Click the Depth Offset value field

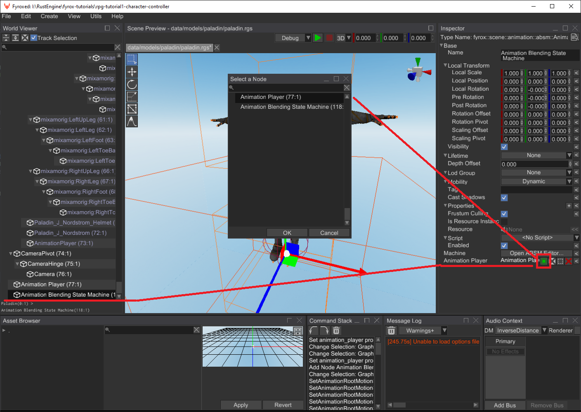pyautogui.click(x=535, y=164)
